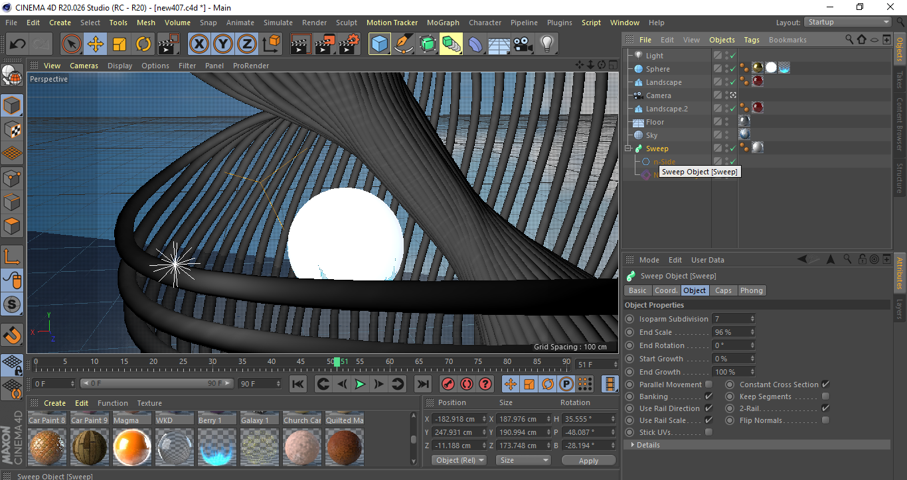Toggle 2-Rail checkbox

[x=825, y=408]
